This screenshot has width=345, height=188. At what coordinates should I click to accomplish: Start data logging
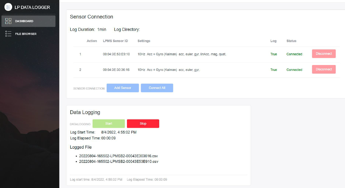[x=109, y=124]
